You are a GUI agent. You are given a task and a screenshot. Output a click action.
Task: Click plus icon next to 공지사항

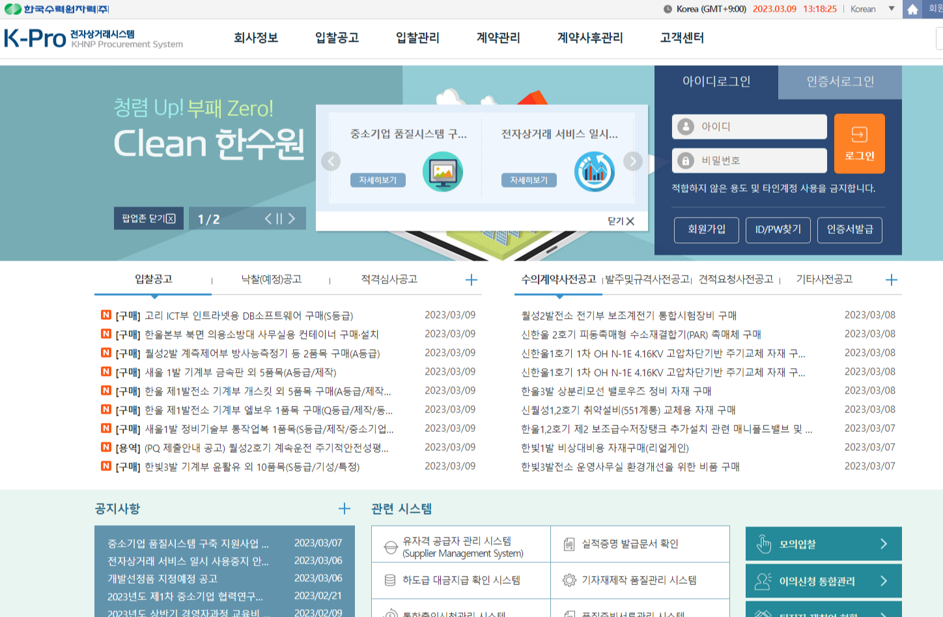click(345, 509)
